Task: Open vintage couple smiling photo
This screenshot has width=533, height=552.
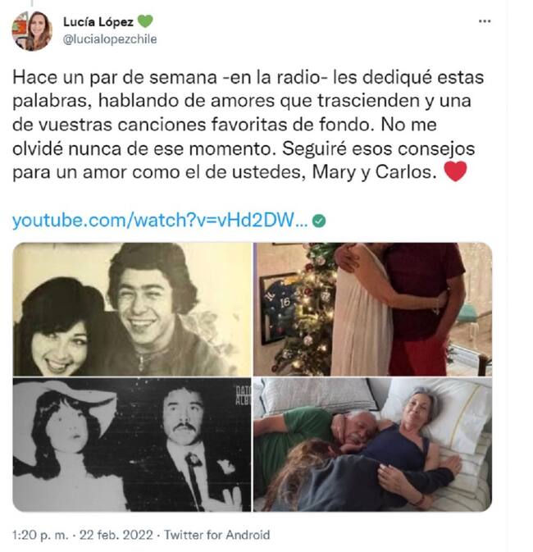Action: [132, 309]
